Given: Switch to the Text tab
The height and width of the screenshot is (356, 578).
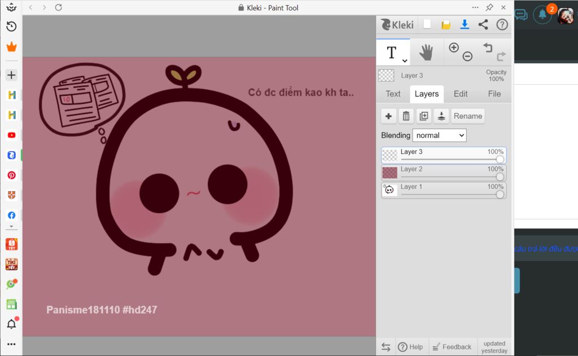Looking at the screenshot, I should click(393, 94).
